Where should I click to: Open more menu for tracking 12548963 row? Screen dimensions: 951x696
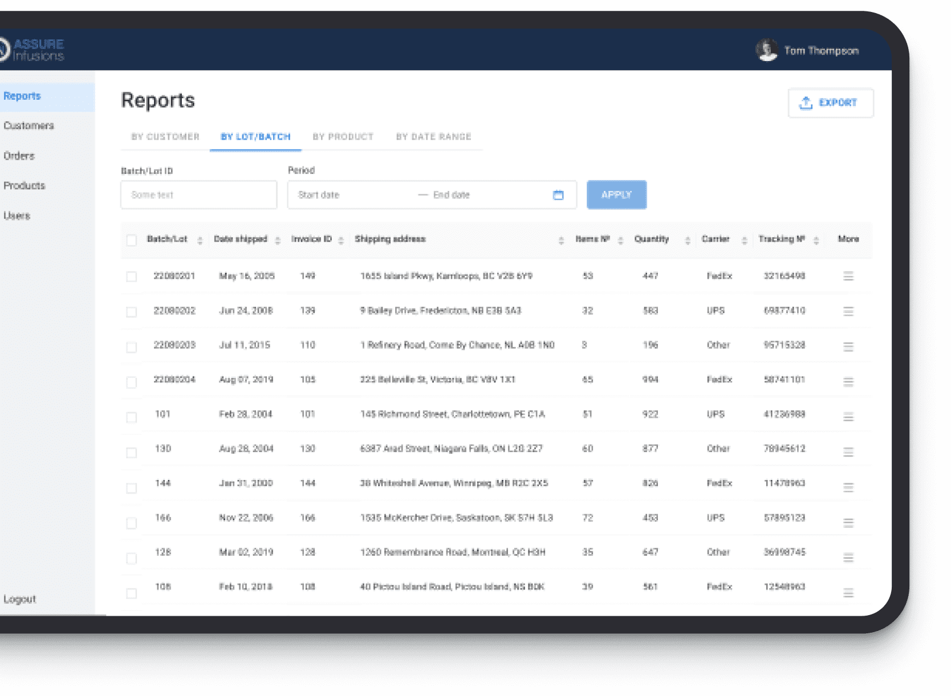tap(848, 593)
